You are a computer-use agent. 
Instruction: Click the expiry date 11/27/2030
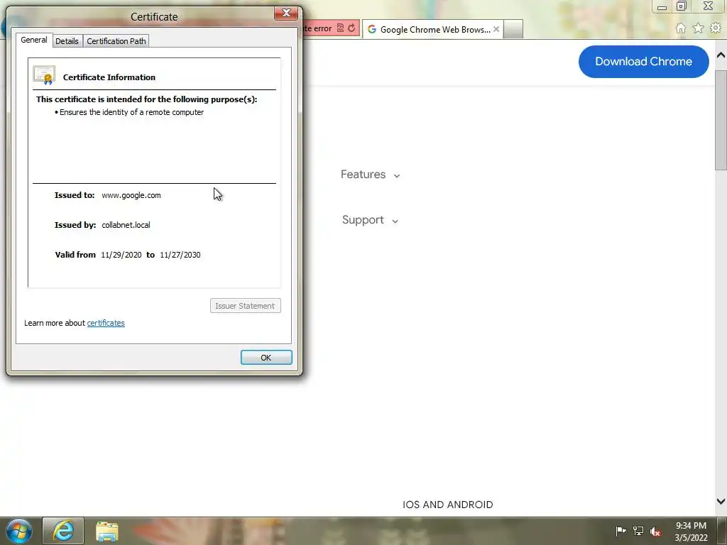pyautogui.click(x=180, y=255)
